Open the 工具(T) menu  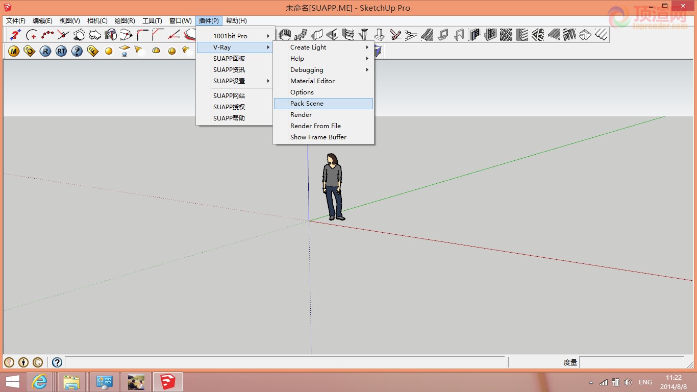[x=152, y=21]
